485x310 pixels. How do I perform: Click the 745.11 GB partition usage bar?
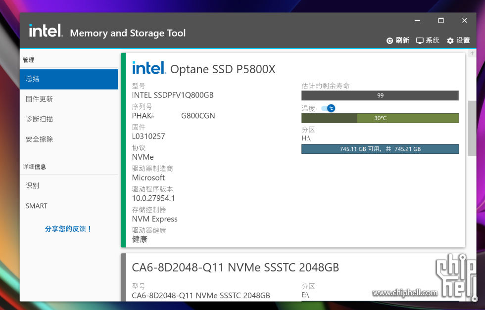click(380, 149)
